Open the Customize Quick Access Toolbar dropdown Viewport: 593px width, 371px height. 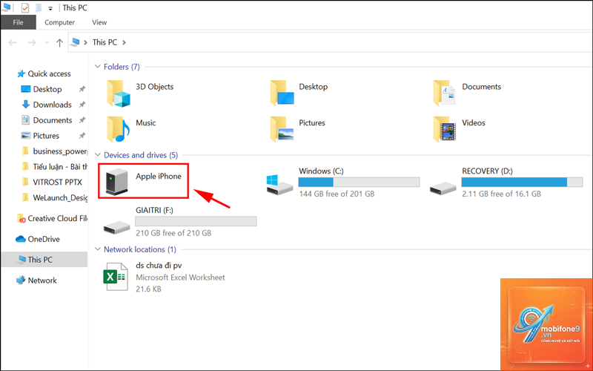[x=50, y=8]
